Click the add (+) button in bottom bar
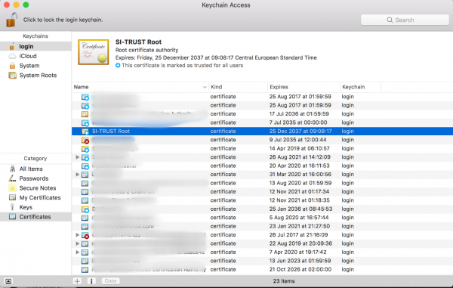Screen dimensions: 453x288 [x=77, y=281]
